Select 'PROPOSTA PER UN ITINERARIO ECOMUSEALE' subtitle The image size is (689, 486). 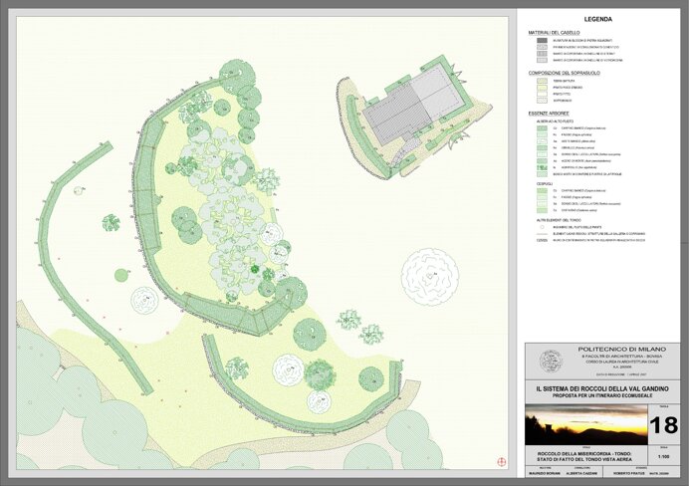click(602, 396)
